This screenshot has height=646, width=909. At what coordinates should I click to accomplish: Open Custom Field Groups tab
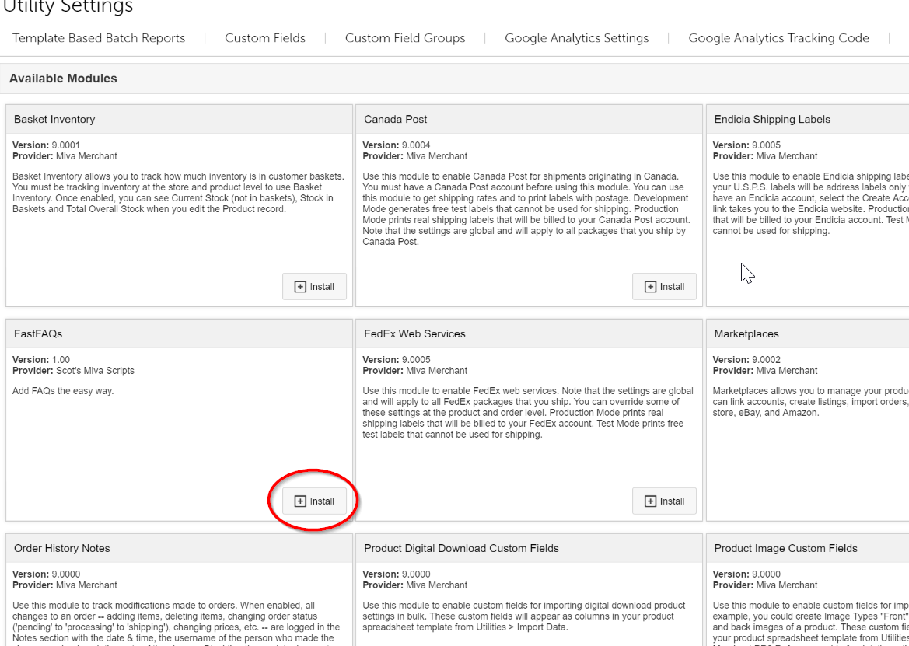click(x=405, y=38)
